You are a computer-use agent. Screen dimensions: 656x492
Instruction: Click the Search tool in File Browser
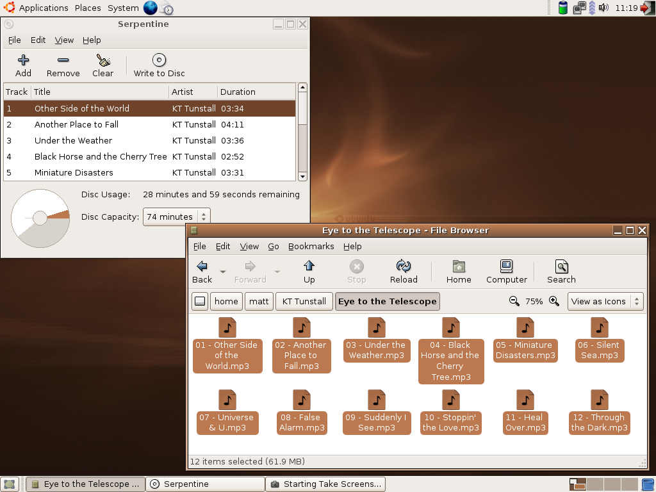[x=561, y=272]
